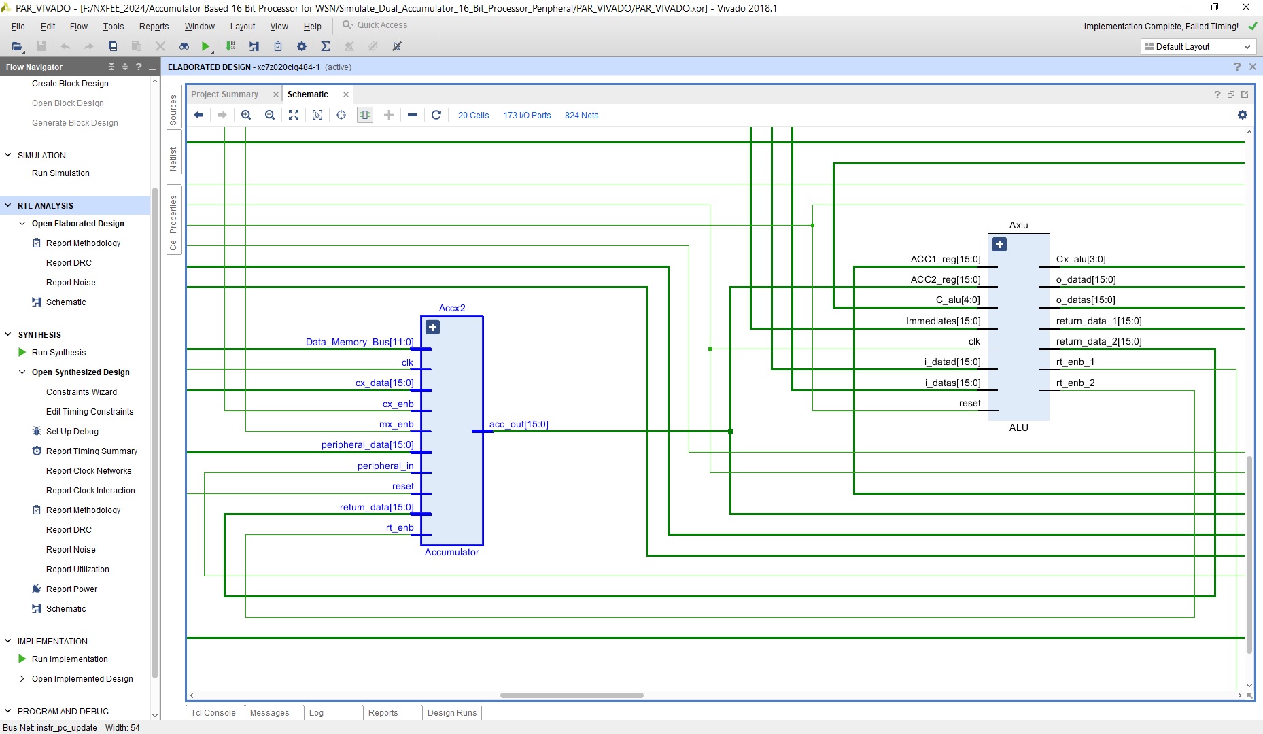This screenshot has height=734, width=1263.
Task: Click the Open Project toolbar icon
Action: (x=17, y=46)
